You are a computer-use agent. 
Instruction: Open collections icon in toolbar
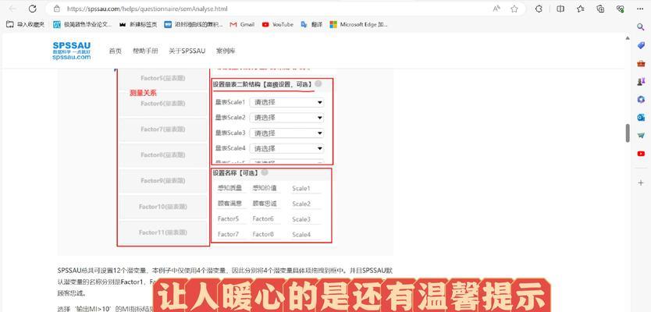(x=600, y=9)
